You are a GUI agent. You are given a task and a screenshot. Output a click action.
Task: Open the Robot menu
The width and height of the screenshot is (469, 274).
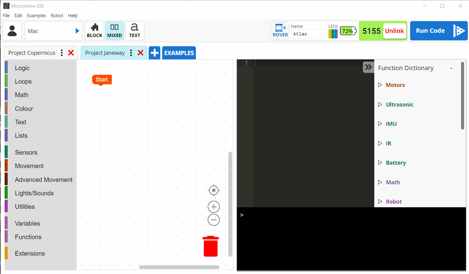pos(57,16)
